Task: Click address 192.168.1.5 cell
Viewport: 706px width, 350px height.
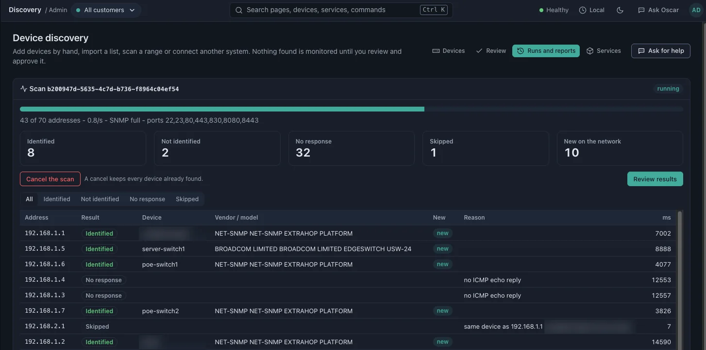Action: tap(45, 249)
